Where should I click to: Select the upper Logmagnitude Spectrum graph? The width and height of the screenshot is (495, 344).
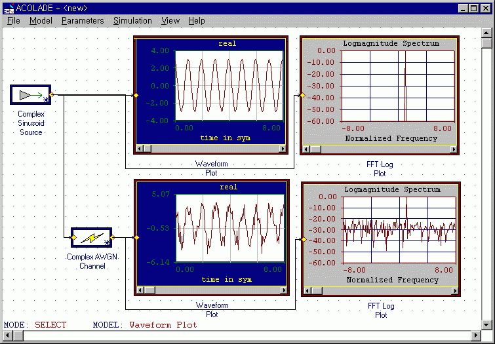(398, 86)
